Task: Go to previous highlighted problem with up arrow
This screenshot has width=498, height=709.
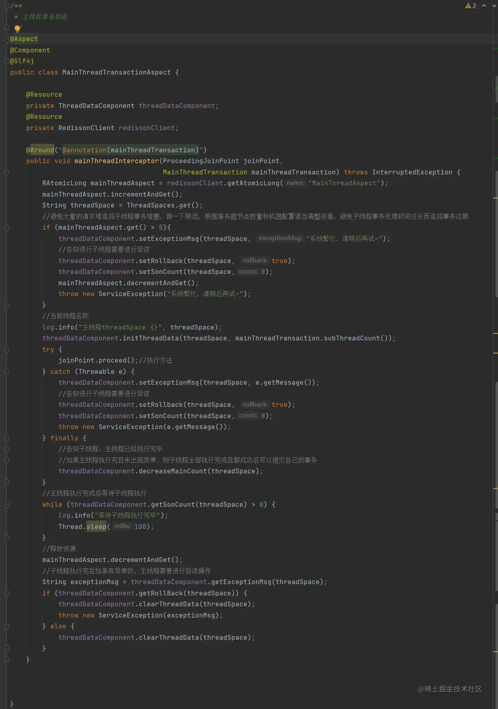Action: [x=484, y=6]
